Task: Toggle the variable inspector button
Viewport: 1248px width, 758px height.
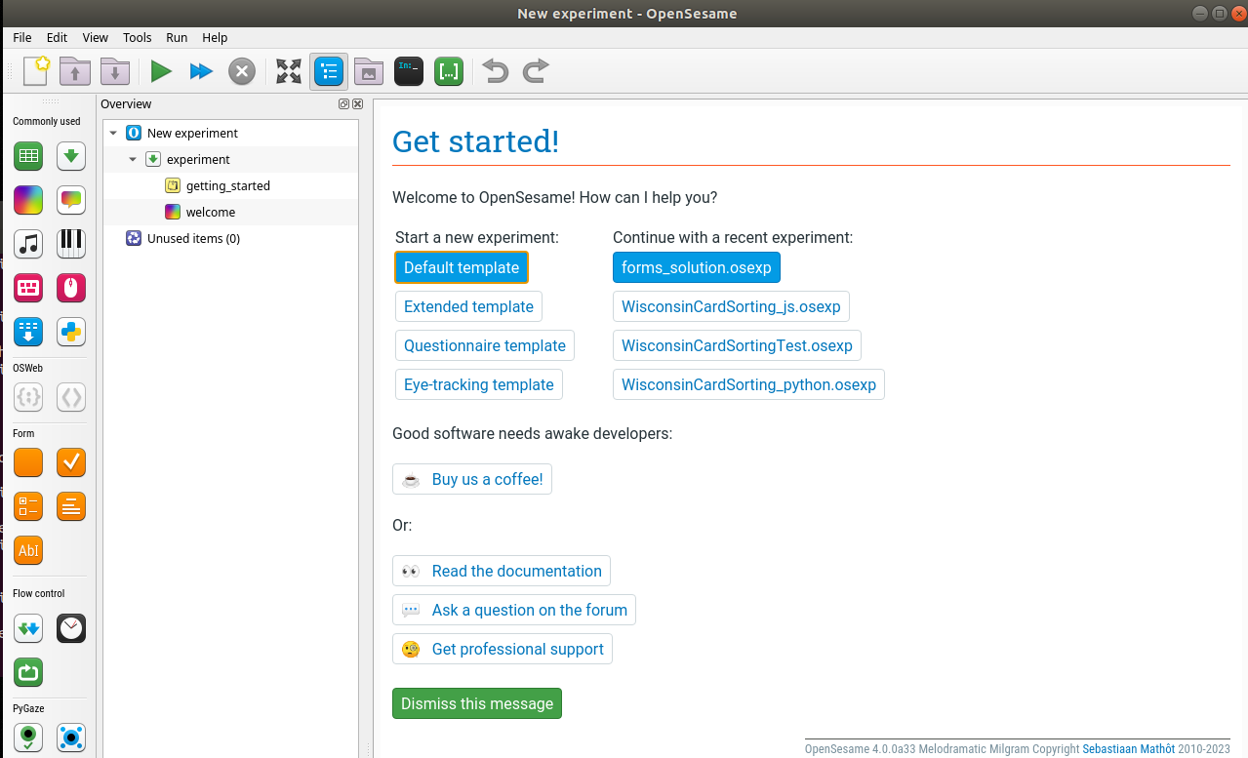Action: point(449,71)
